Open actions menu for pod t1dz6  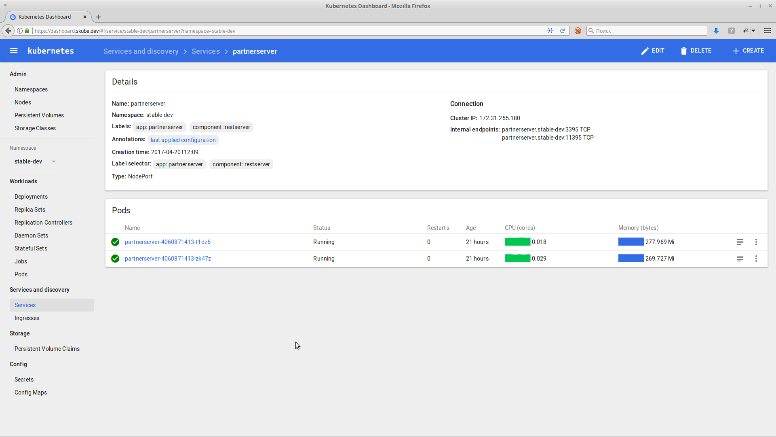756,242
